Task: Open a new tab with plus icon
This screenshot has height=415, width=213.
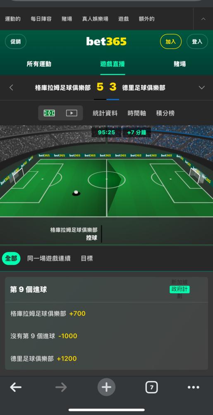Action: pyautogui.click(x=107, y=387)
